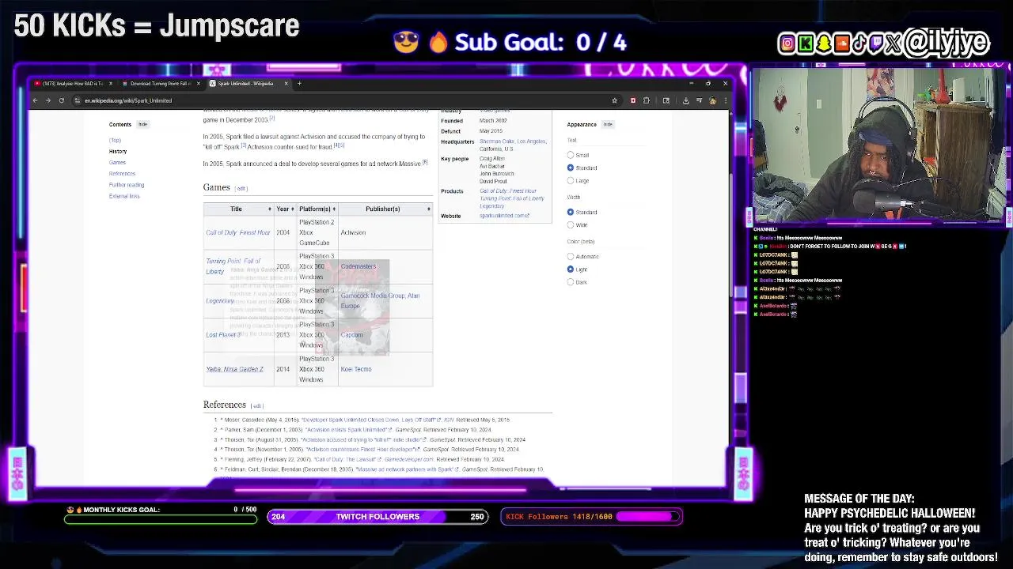
Task: Select Standard width option
Action: [x=571, y=212]
